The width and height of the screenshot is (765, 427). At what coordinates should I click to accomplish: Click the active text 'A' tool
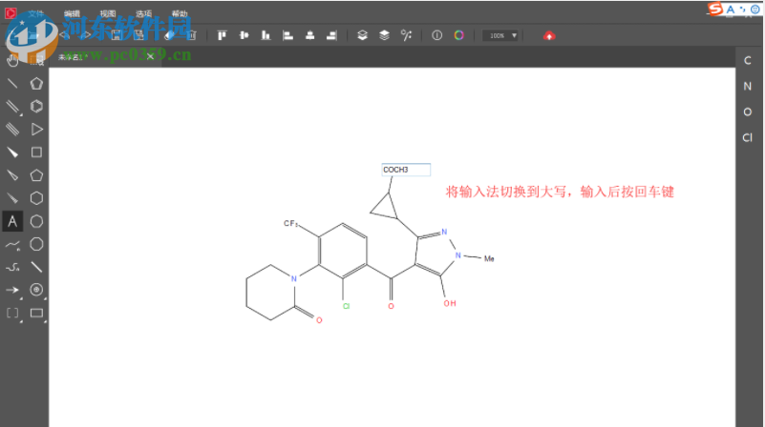point(12,221)
